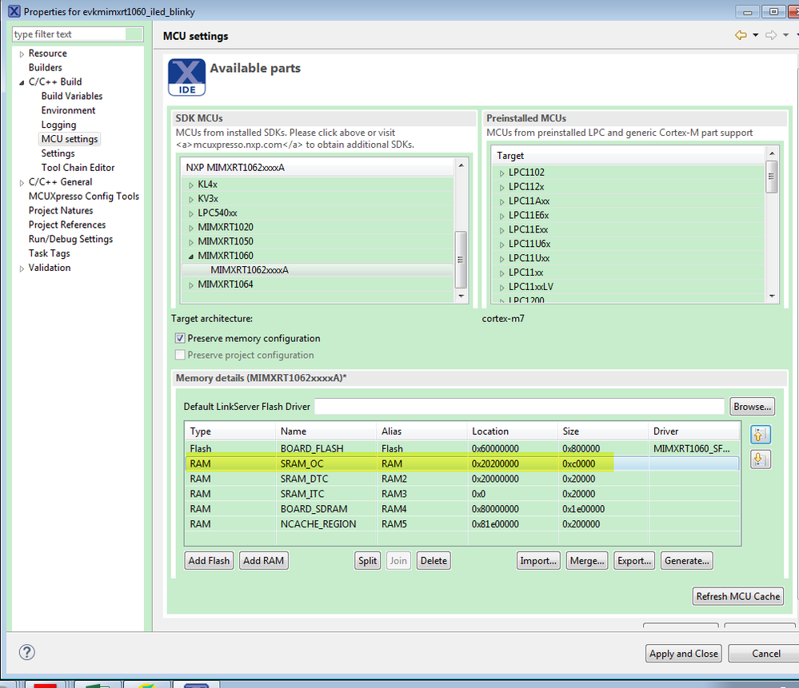Click Refresh MCU Cache button

click(738, 596)
